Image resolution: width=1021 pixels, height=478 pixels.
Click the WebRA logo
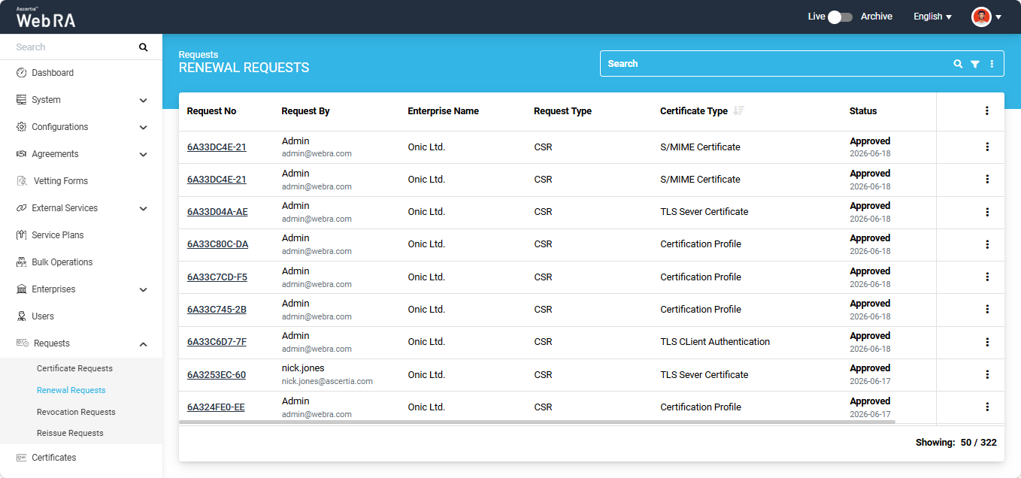(x=46, y=17)
